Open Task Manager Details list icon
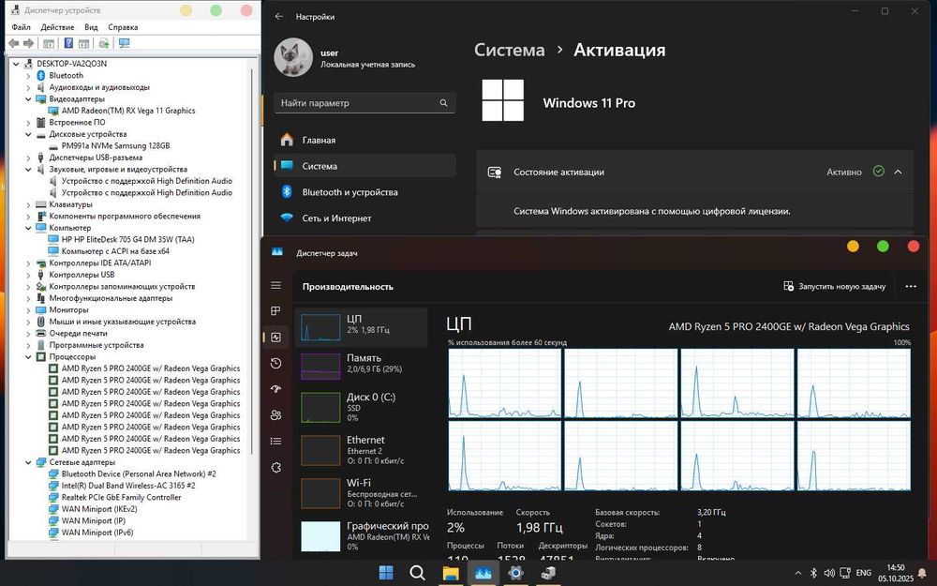 click(275, 442)
